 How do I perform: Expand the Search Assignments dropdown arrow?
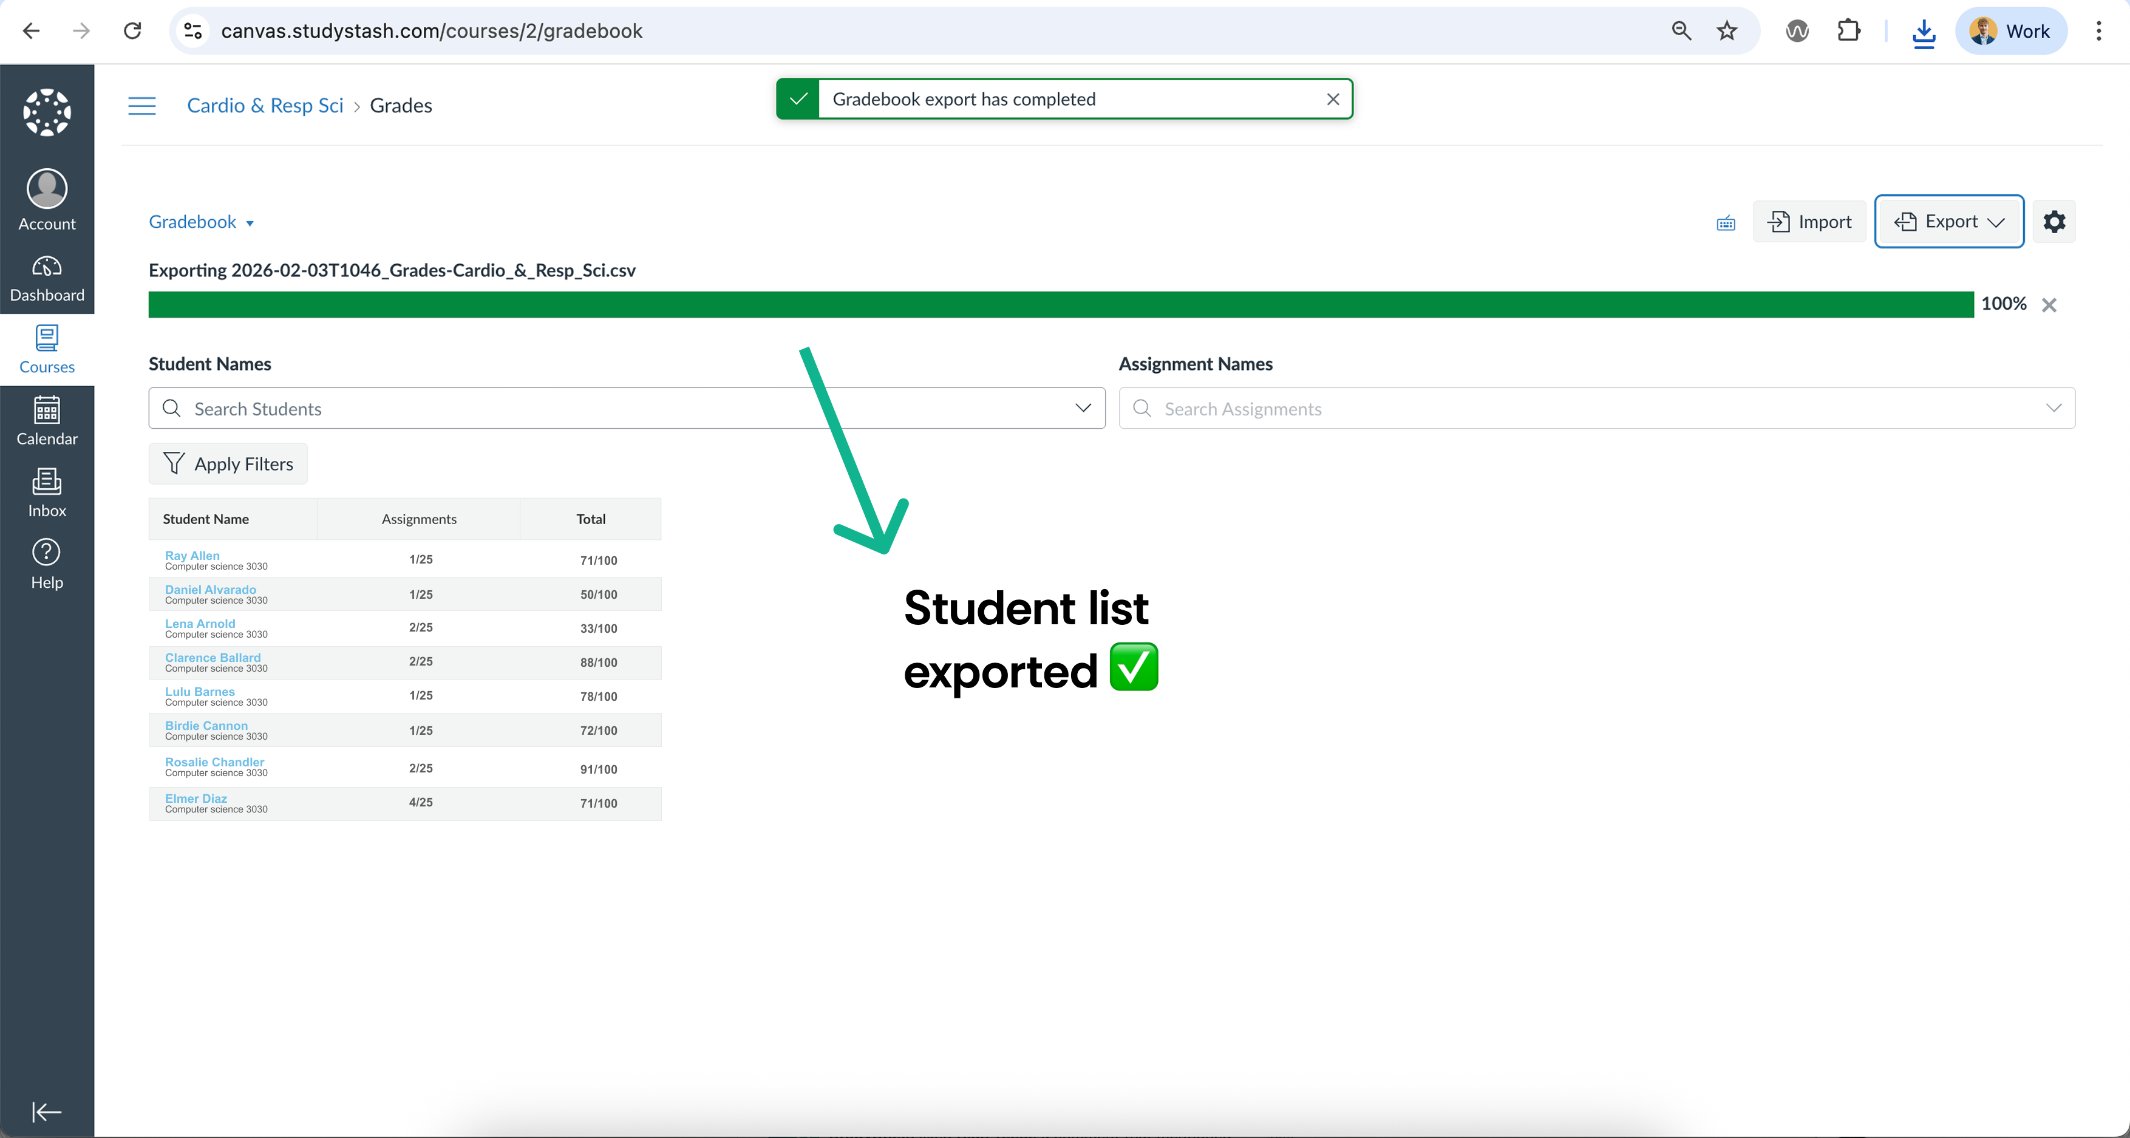(x=2053, y=407)
